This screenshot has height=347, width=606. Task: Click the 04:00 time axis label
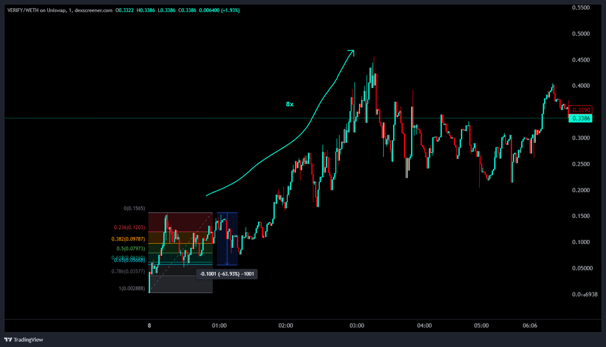(425, 326)
